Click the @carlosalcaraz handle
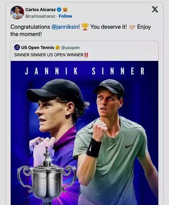 (x=40, y=16)
